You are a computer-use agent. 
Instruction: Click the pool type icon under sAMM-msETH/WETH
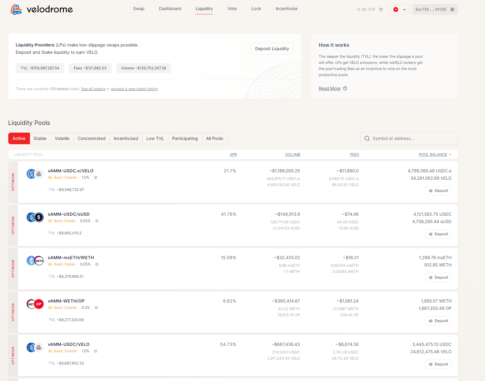tap(50, 264)
